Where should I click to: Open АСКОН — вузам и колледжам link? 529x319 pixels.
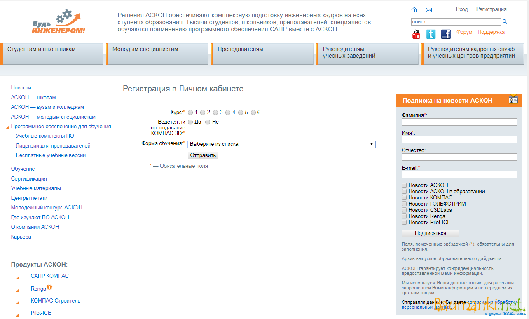click(47, 107)
